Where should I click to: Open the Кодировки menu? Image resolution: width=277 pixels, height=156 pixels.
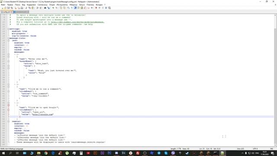pos(31,5)
